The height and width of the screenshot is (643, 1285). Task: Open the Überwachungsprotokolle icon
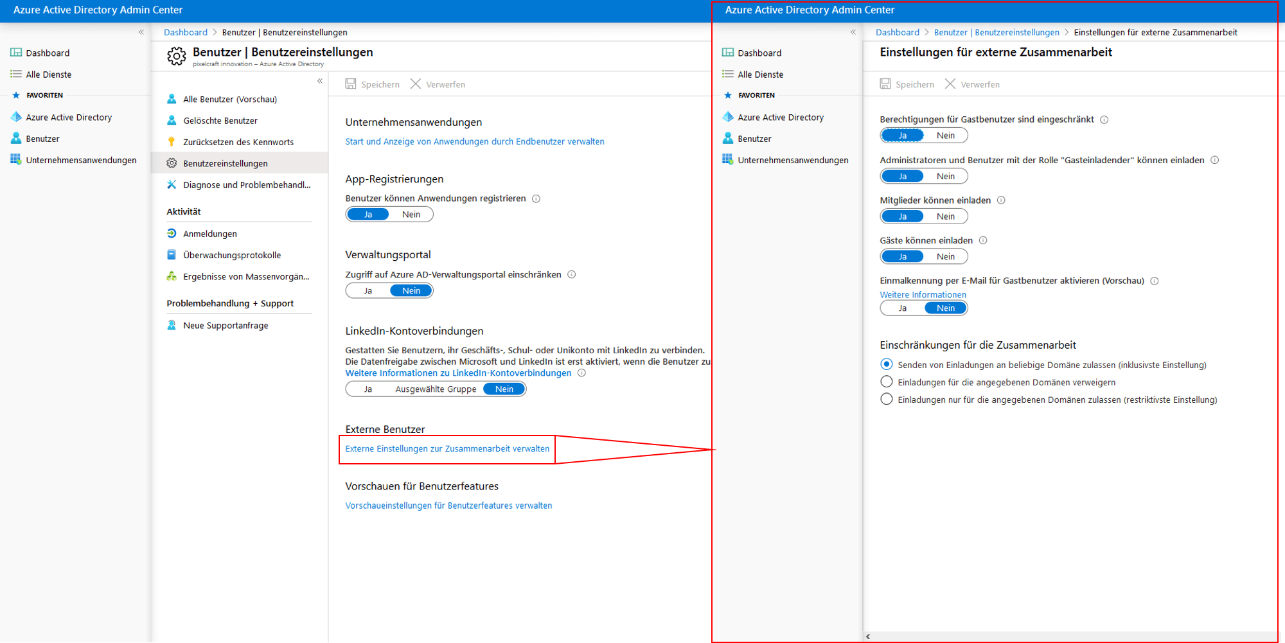[172, 255]
